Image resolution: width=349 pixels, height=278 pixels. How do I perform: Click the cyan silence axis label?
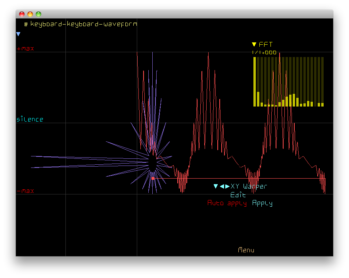pos(30,119)
